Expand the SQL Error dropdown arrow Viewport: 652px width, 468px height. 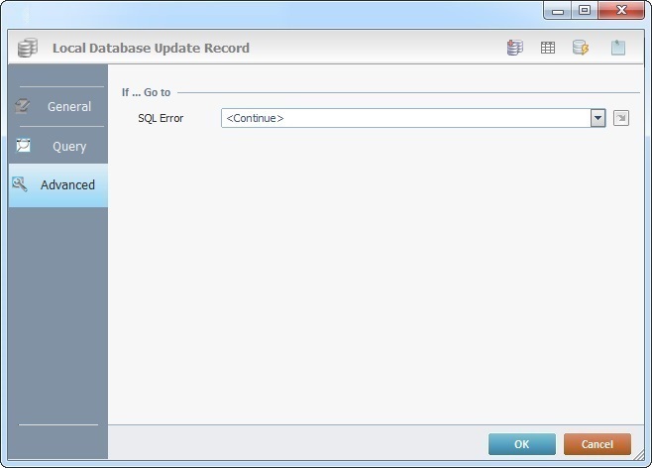tap(598, 118)
